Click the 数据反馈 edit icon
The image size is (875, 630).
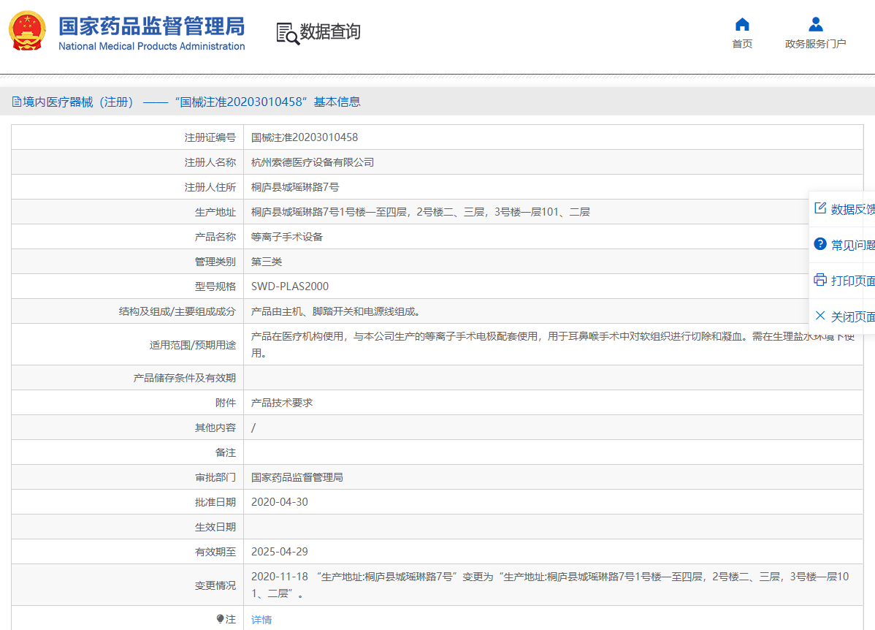point(819,208)
